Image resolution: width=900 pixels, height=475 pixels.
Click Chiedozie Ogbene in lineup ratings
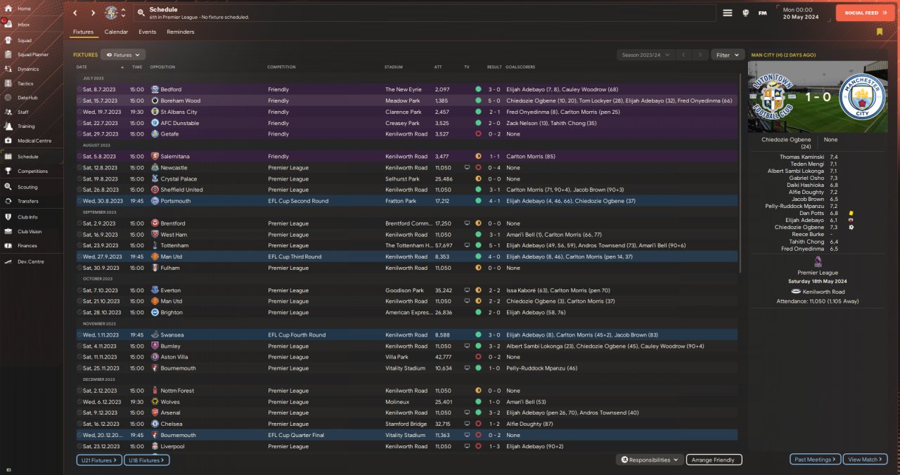coord(800,227)
